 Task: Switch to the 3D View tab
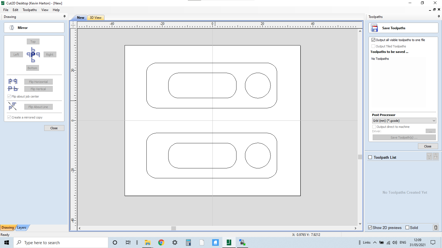pos(95,17)
